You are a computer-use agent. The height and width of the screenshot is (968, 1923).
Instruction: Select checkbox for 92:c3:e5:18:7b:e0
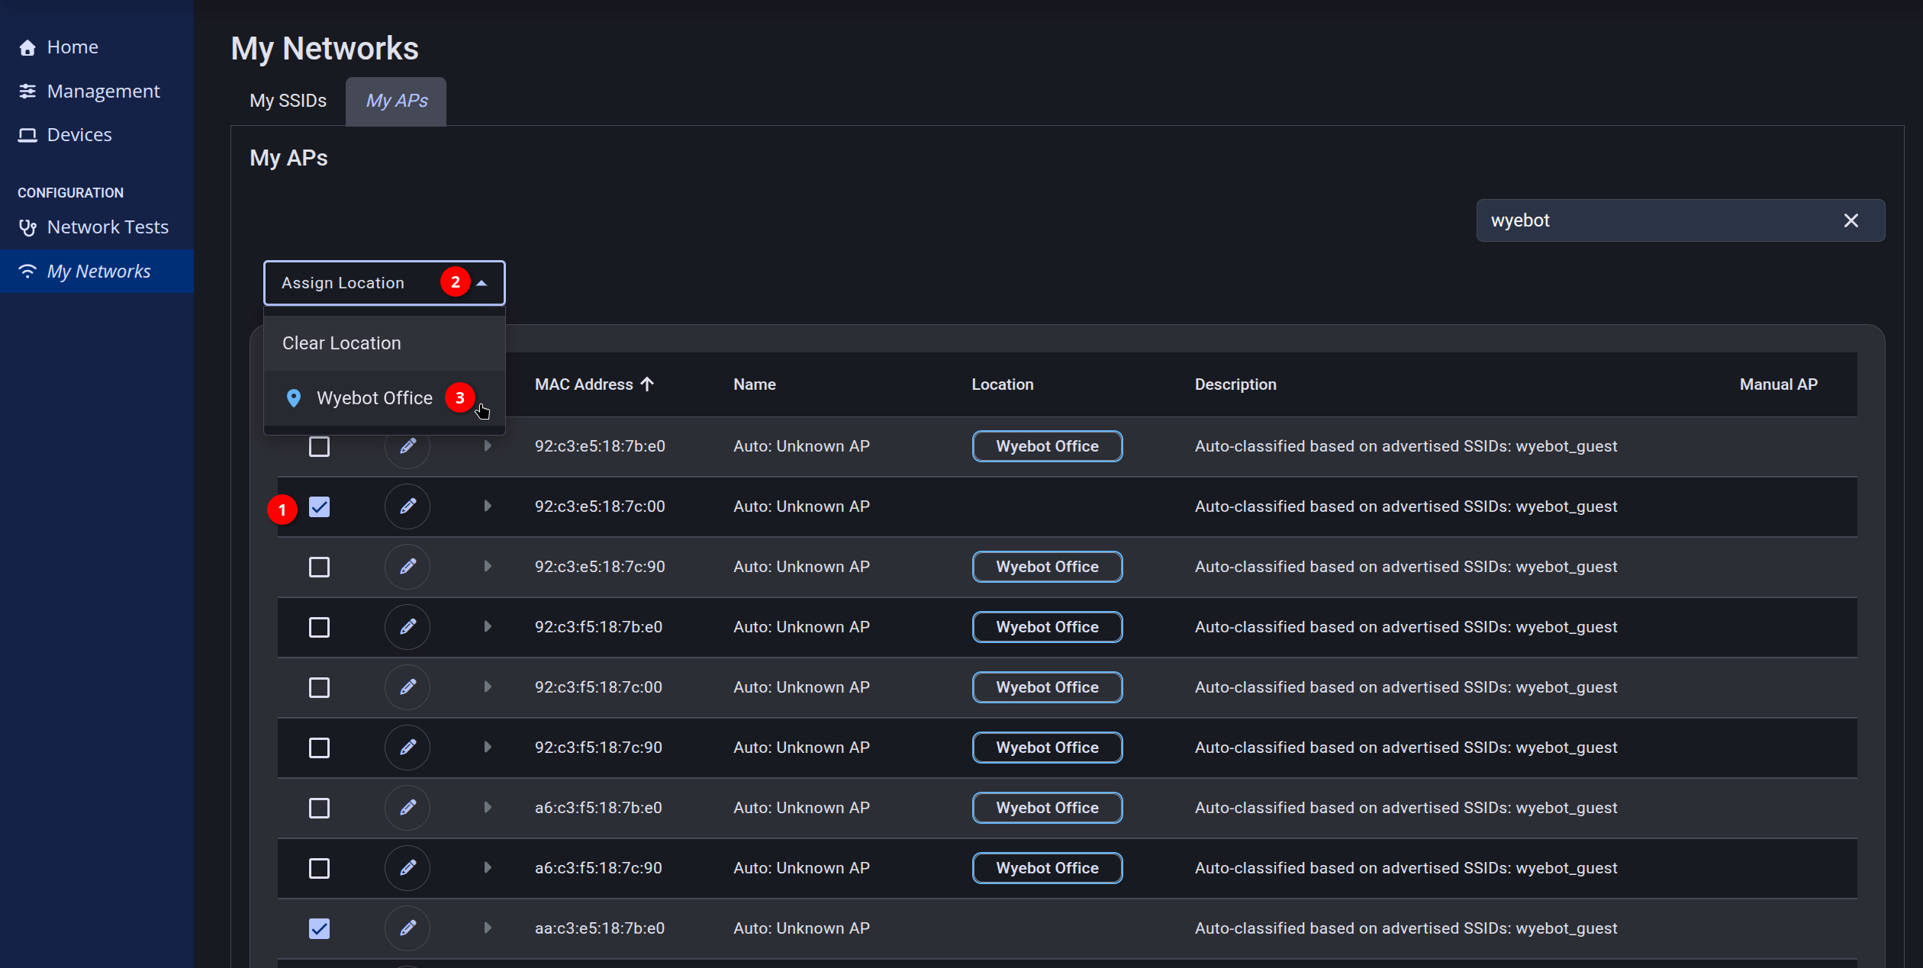[319, 446]
